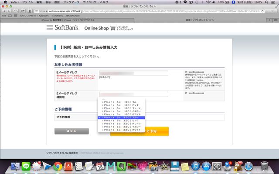Click the Share button in Safari toolbar

[x=23, y=11]
